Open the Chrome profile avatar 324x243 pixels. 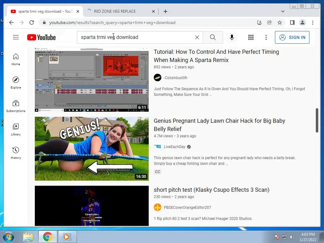click(x=302, y=22)
